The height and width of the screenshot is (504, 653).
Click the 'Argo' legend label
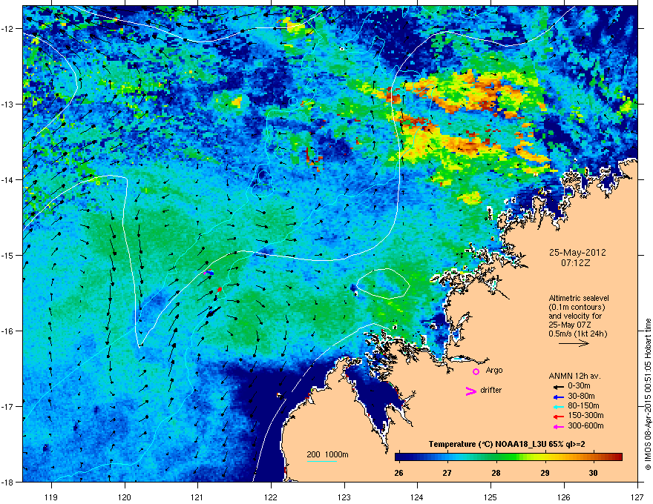pyautogui.click(x=494, y=371)
